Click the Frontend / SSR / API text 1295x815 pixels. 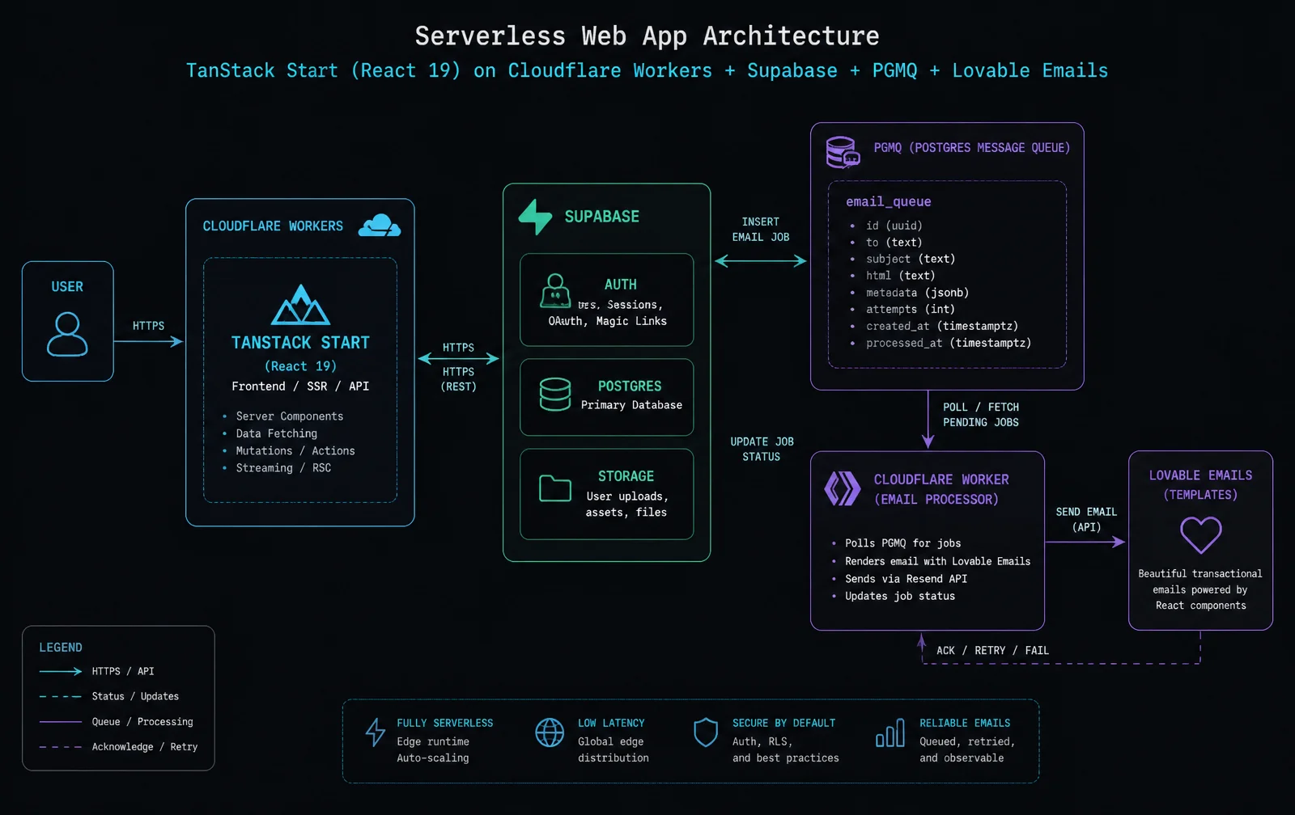tap(300, 386)
